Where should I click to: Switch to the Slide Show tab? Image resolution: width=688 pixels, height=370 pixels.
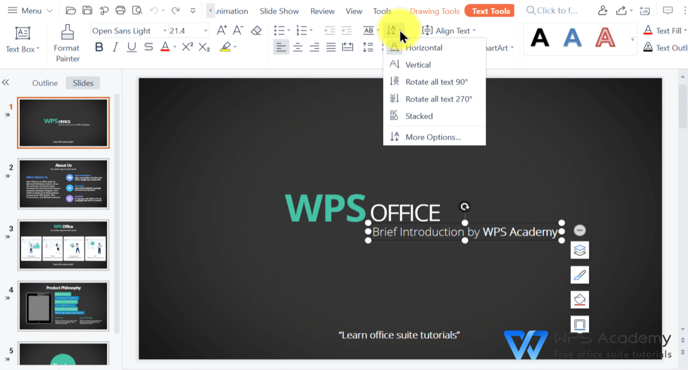(x=279, y=11)
